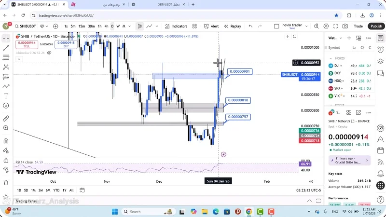Click the Publish button
The width and height of the screenshot is (386, 217).
coord(376,26)
